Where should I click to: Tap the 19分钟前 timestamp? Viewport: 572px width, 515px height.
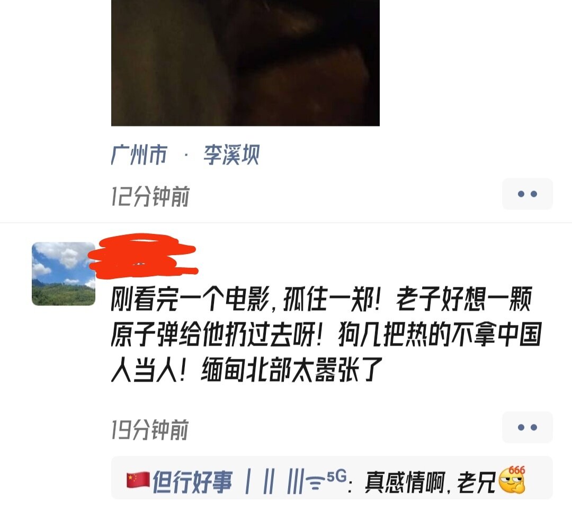[150, 430]
